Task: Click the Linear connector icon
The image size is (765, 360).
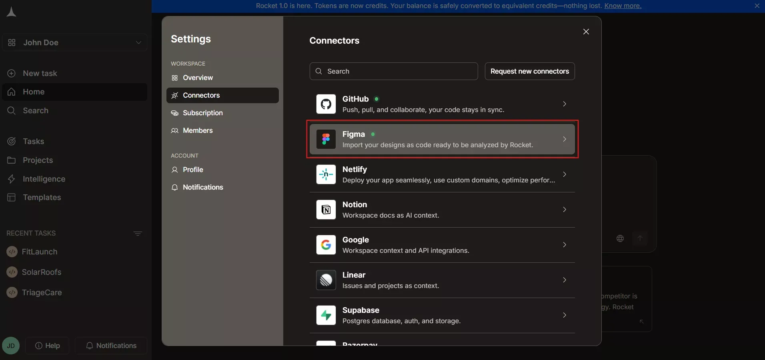Action: (326, 280)
